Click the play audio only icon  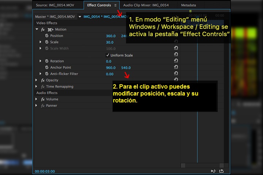click(x=213, y=171)
